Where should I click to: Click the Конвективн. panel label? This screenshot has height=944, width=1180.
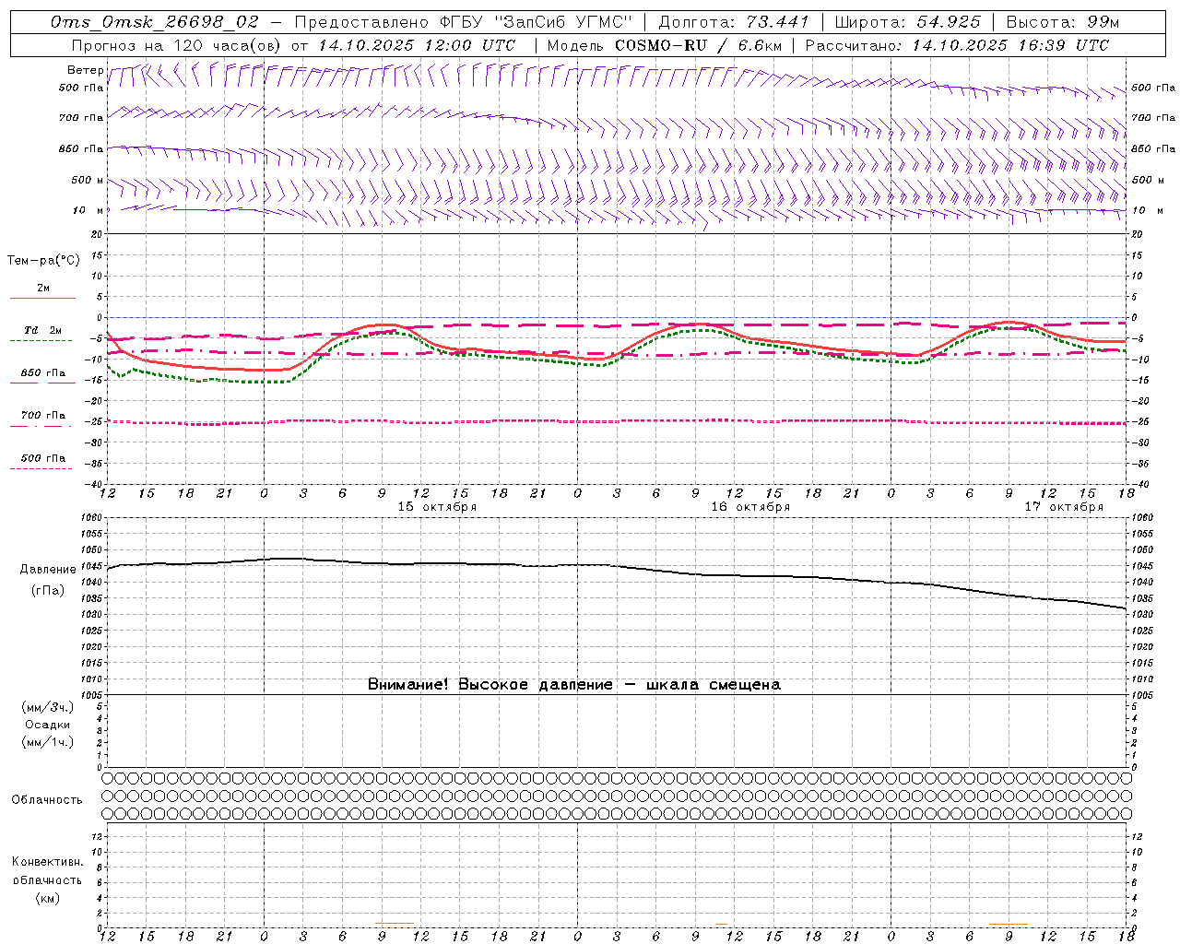point(47,862)
